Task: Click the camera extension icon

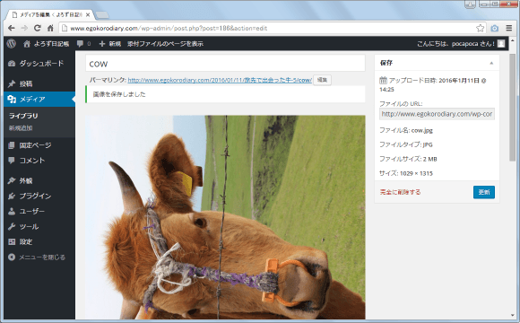Action: (x=495, y=28)
